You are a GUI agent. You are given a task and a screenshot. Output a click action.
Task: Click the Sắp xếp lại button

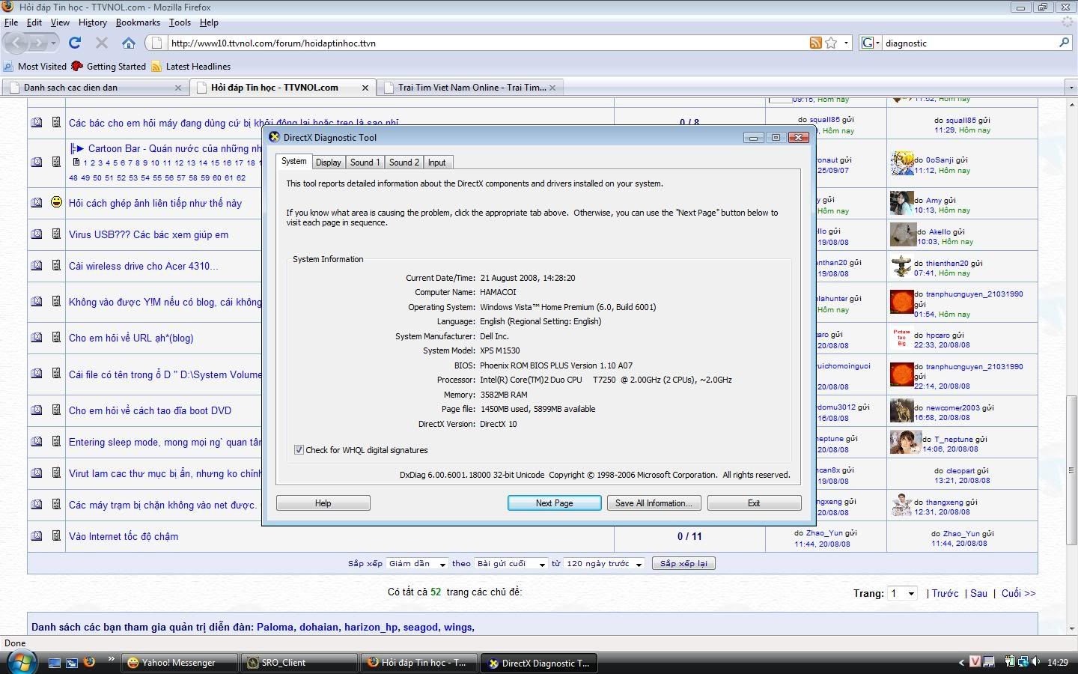(x=683, y=563)
